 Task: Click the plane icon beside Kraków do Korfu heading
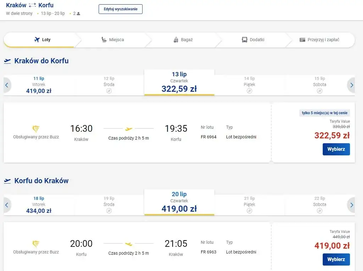pyautogui.click(x=7, y=61)
